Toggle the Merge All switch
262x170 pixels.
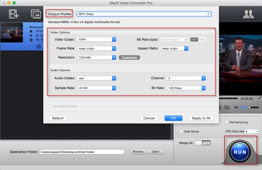[x=203, y=143]
